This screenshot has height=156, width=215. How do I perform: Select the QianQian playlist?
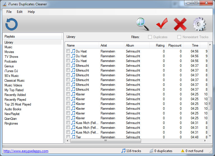[10, 119]
